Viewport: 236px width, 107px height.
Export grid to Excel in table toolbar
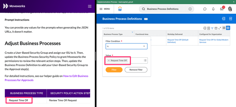[205, 28]
